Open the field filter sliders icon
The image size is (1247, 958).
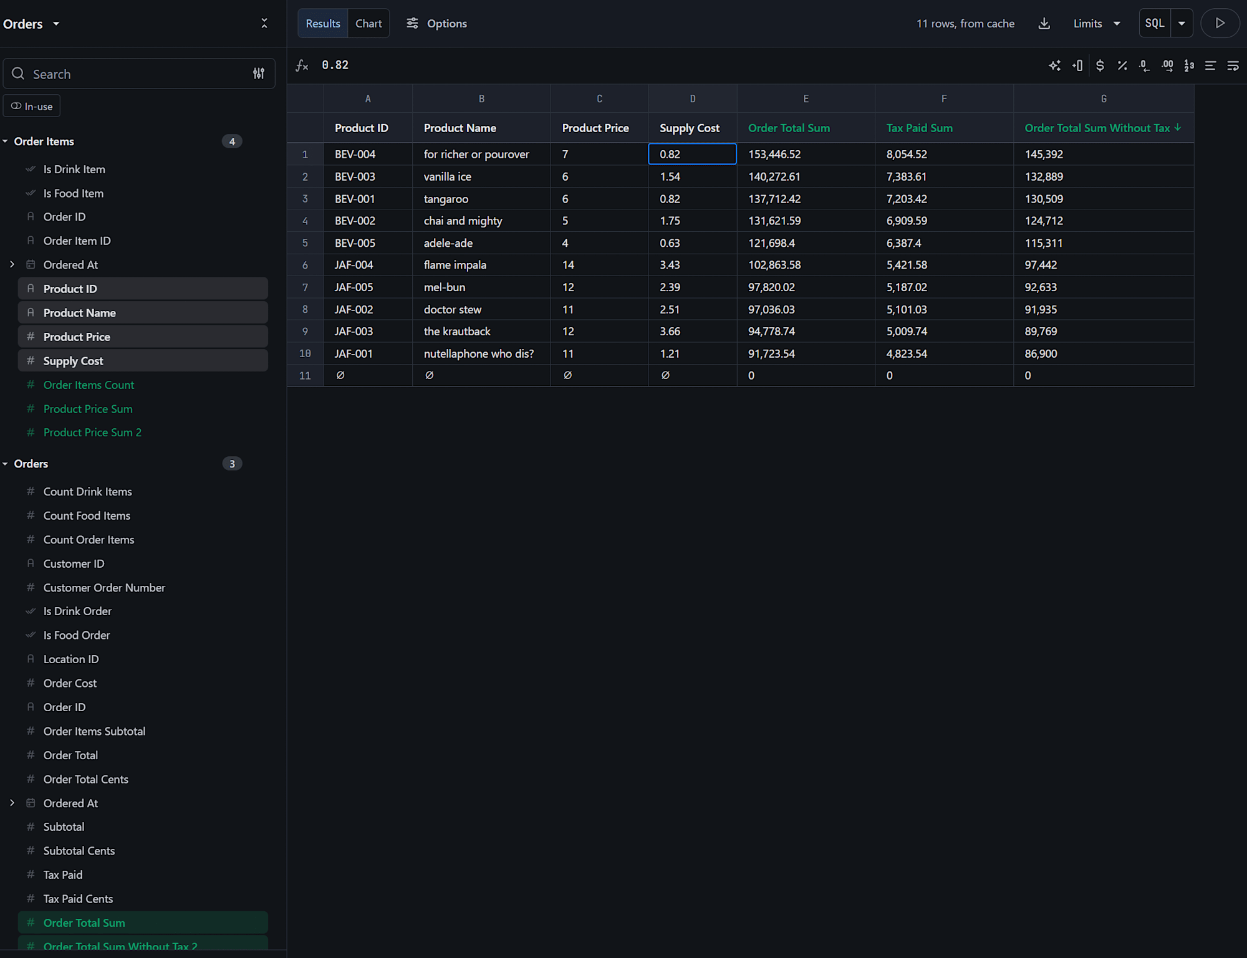pos(259,74)
